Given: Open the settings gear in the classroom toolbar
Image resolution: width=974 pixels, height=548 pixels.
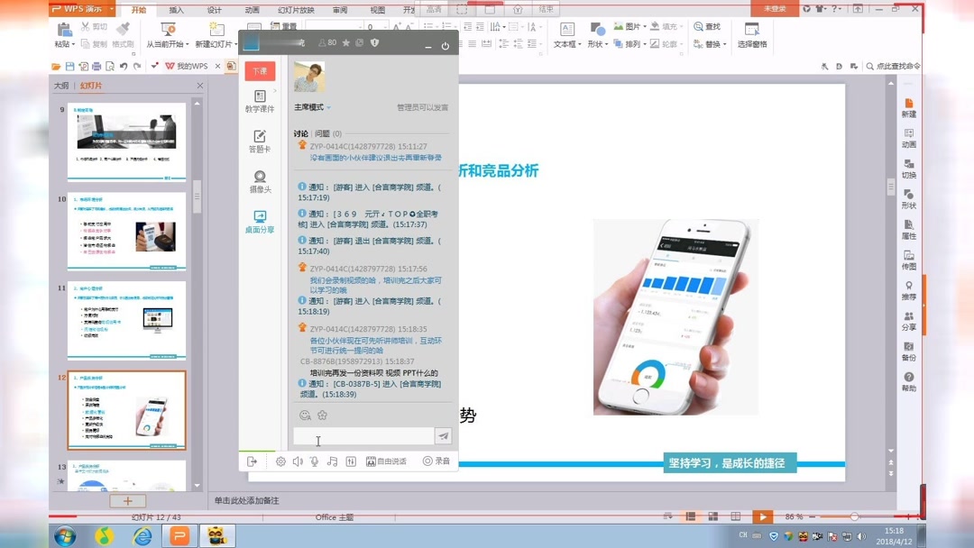Looking at the screenshot, I should pos(281,461).
